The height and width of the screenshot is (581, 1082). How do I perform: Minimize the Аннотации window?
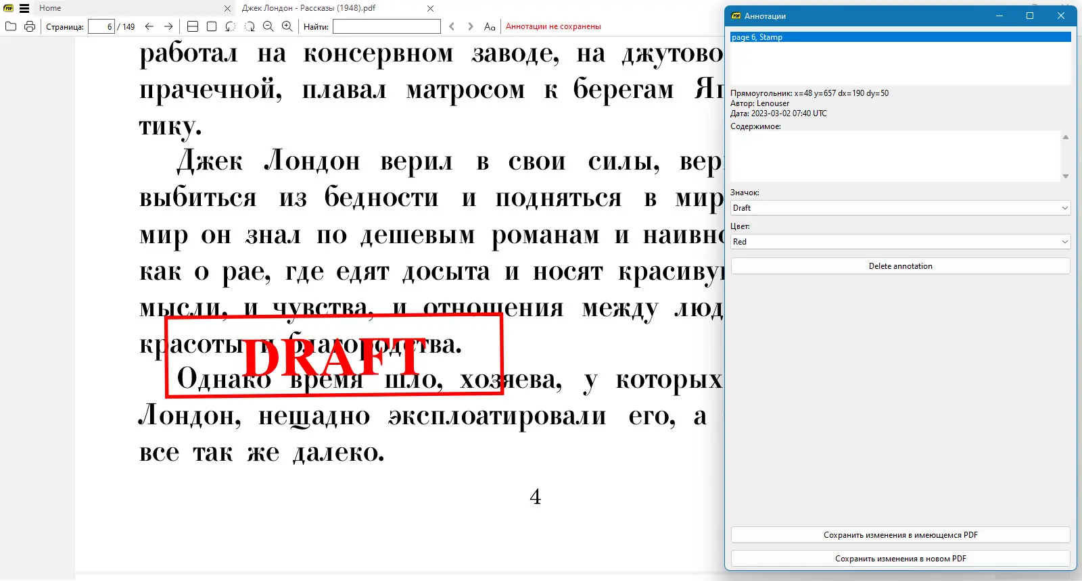(999, 16)
